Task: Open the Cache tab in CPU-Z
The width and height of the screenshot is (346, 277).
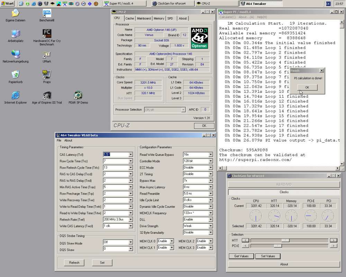Action: click(129, 18)
